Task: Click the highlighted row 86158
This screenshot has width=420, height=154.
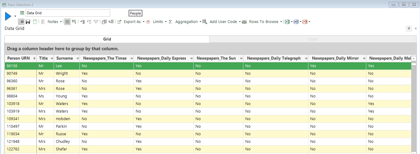Action: (x=208, y=66)
